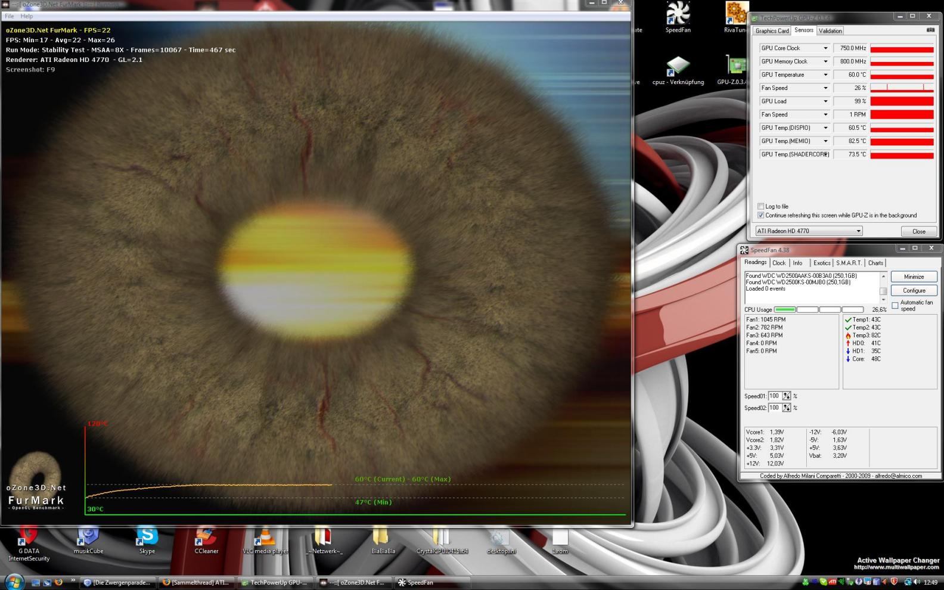The width and height of the screenshot is (944, 590).
Task: Launch CCleaner from the desktop
Action: pyautogui.click(x=206, y=541)
